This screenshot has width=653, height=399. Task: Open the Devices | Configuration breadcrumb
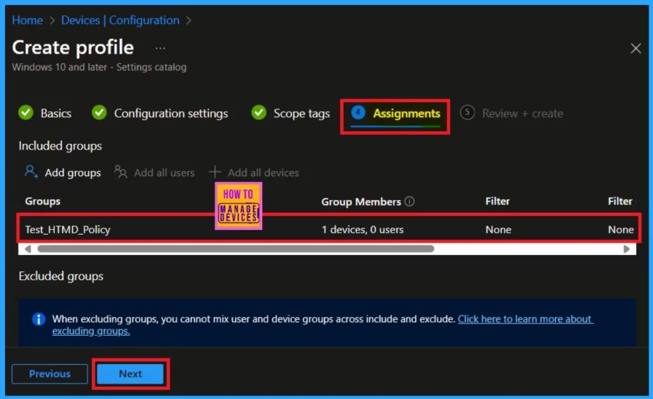point(121,20)
